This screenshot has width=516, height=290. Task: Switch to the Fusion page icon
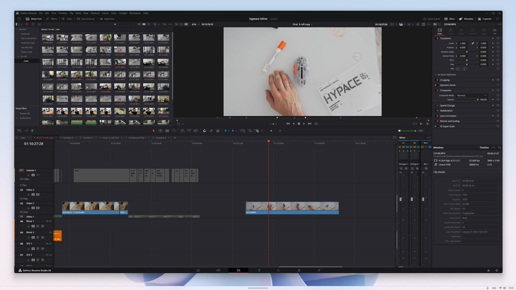pyautogui.click(x=258, y=270)
